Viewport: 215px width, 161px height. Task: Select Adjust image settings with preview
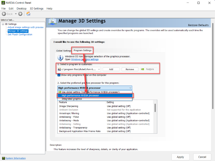pos(26,27)
